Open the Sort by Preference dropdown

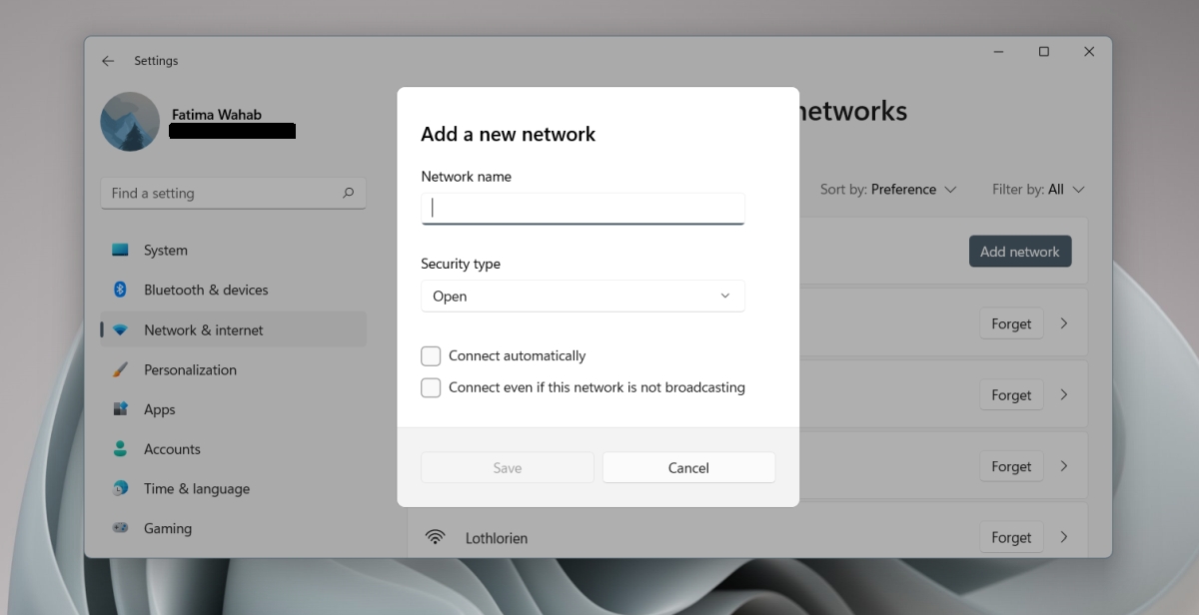888,189
